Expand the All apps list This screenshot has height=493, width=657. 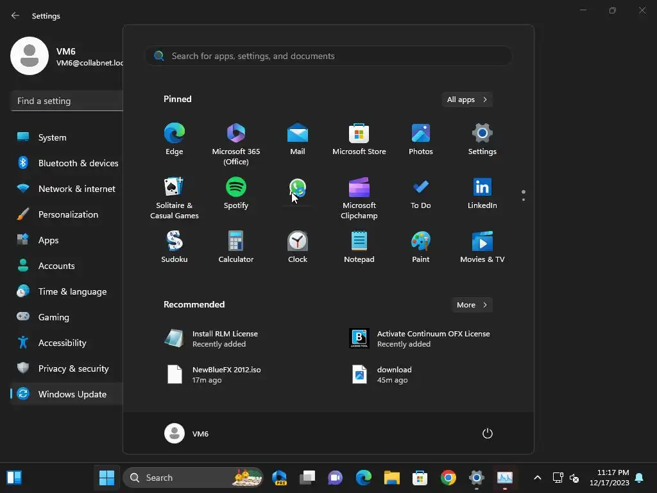(467, 99)
